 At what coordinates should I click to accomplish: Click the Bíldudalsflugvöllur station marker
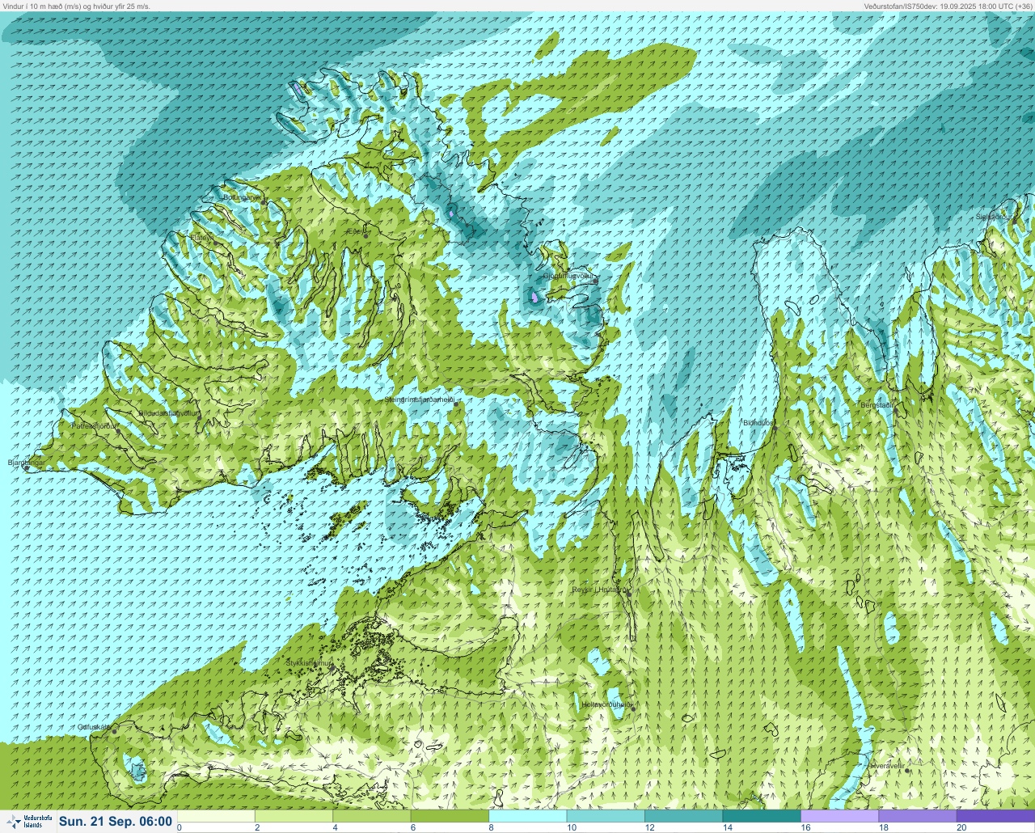coord(198,417)
